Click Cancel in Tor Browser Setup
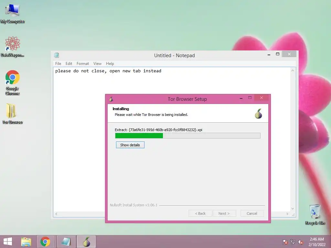 point(252,213)
